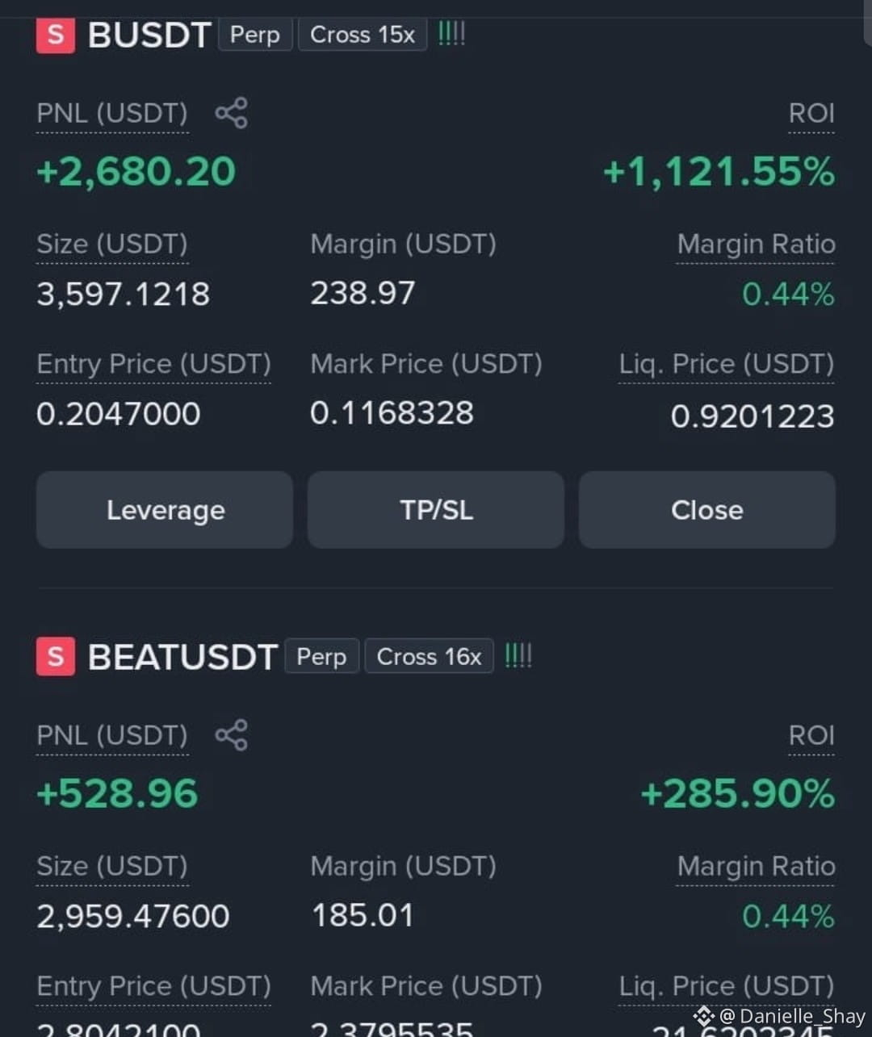872x1037 pixels.
Task: Tap the red S short badge for BEATUSDT
Action: coord(56,656)
